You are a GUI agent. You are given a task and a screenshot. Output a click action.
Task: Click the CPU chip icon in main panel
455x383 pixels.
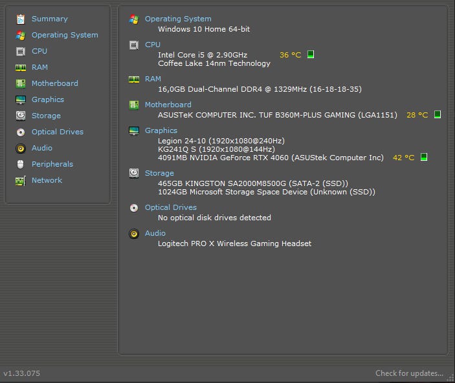point(134,45)
